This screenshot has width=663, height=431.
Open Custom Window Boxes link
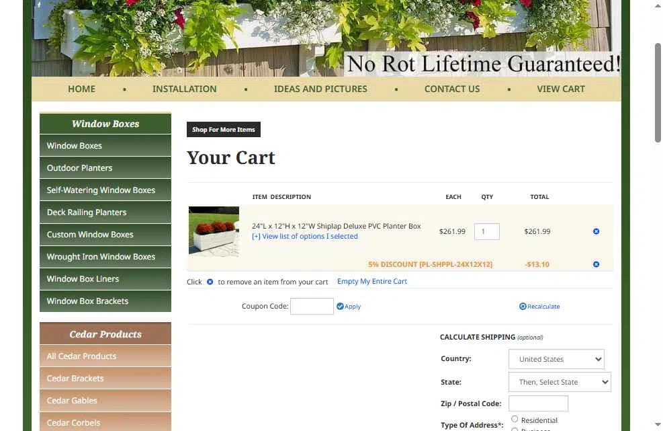coord(105,235)
